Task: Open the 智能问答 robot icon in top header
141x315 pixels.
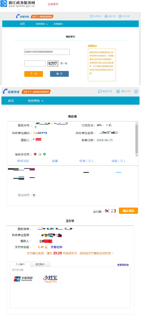Action: 106,16
